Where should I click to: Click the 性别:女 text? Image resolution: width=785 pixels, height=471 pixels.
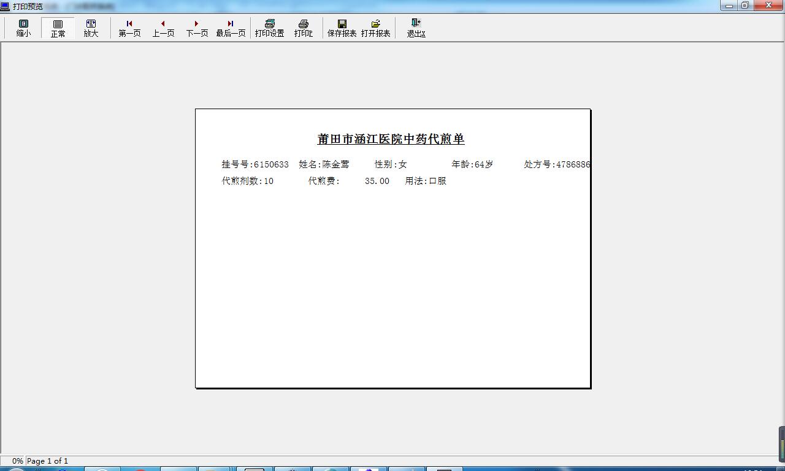(x=391, y=164)
